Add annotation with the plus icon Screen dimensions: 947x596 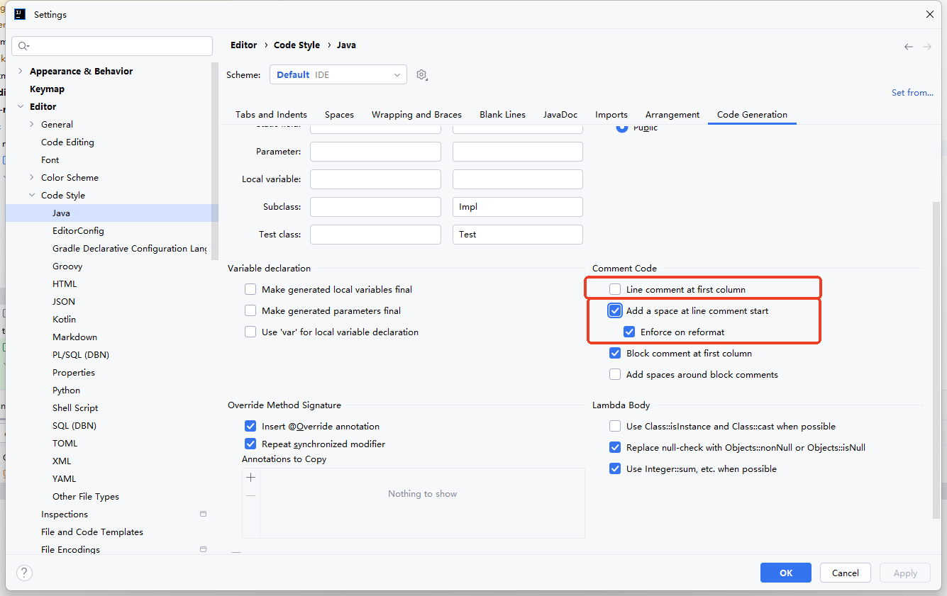point(250,478)
